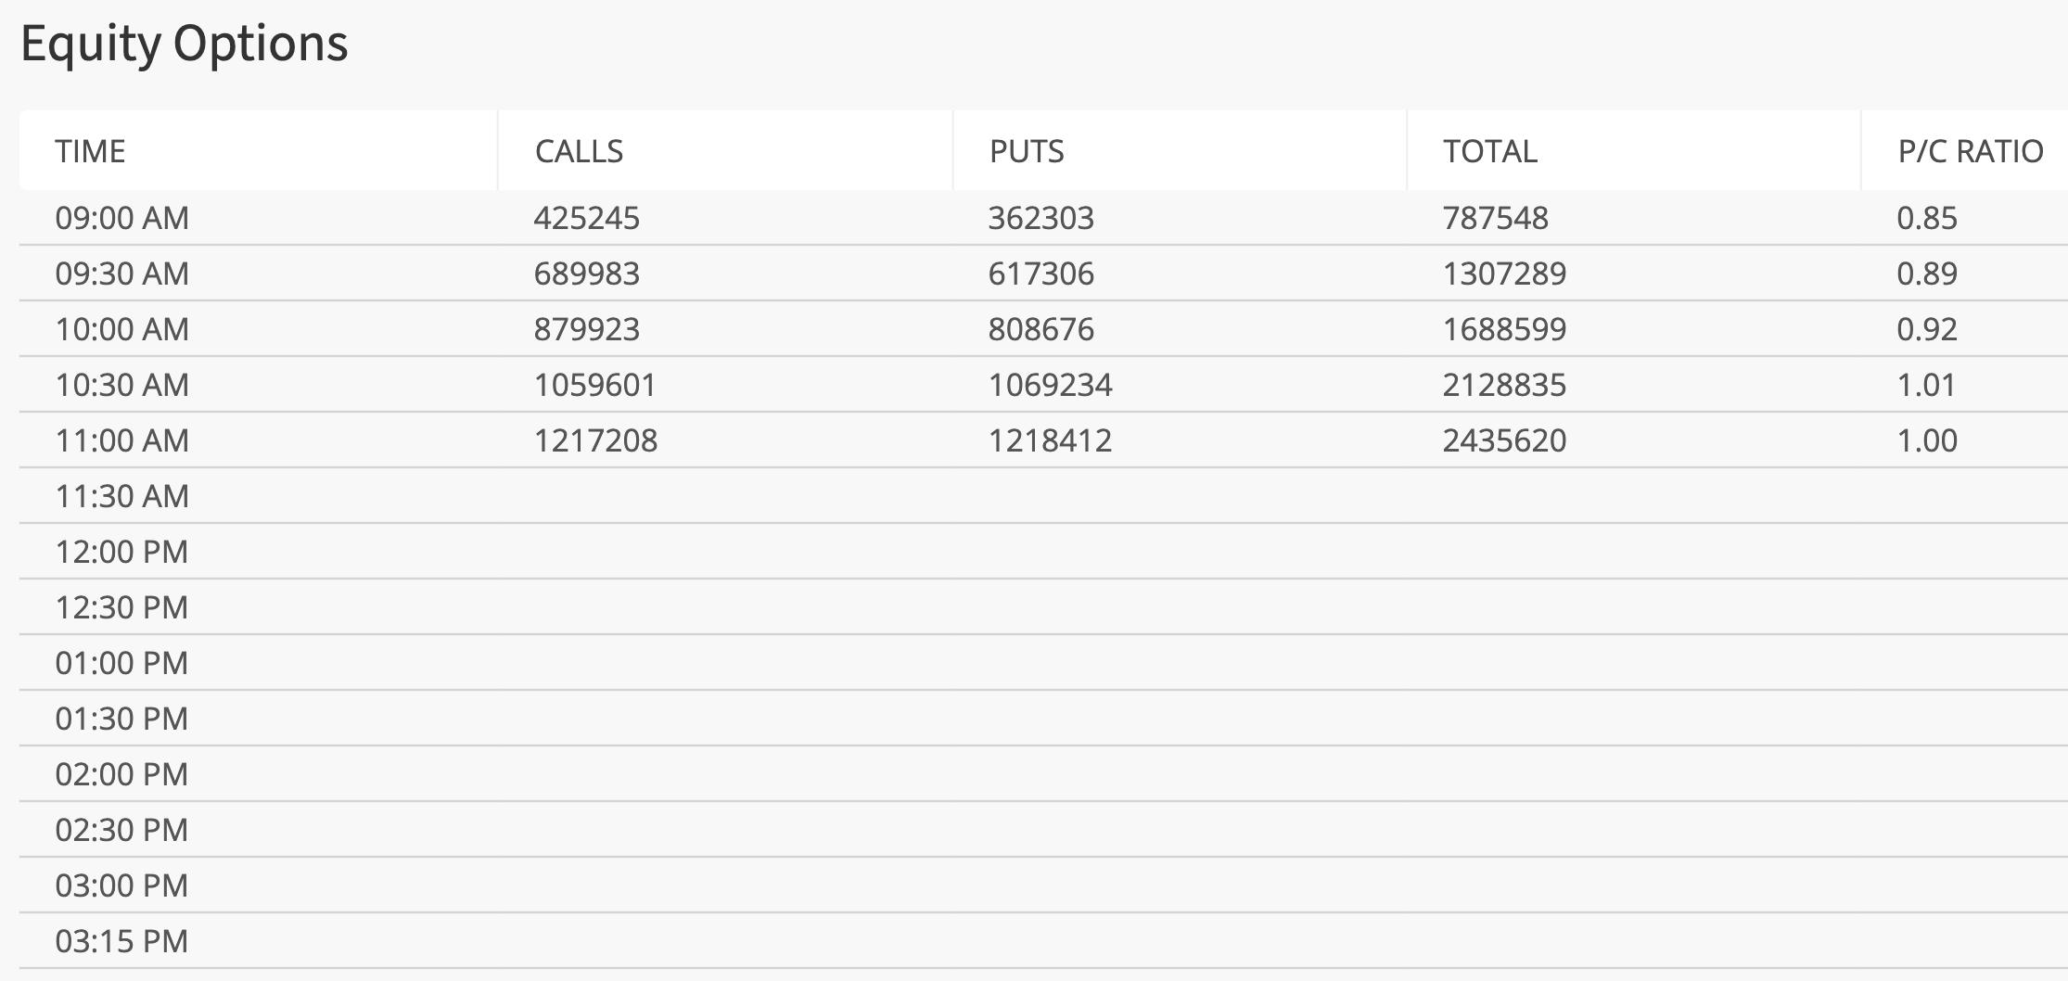This screenshot has width=2068, height=981.
Task: Select puts value 808676
Action: 1041,329
